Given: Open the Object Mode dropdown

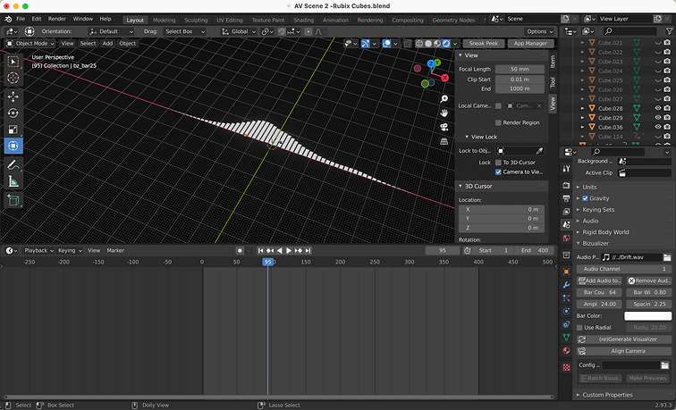Looking at the screenshot, I should [30, 44].
